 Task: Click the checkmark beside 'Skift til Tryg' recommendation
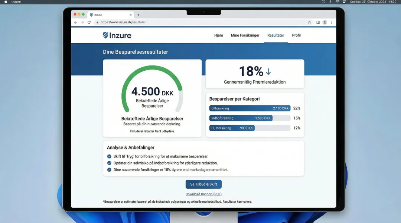coord(109,156)
